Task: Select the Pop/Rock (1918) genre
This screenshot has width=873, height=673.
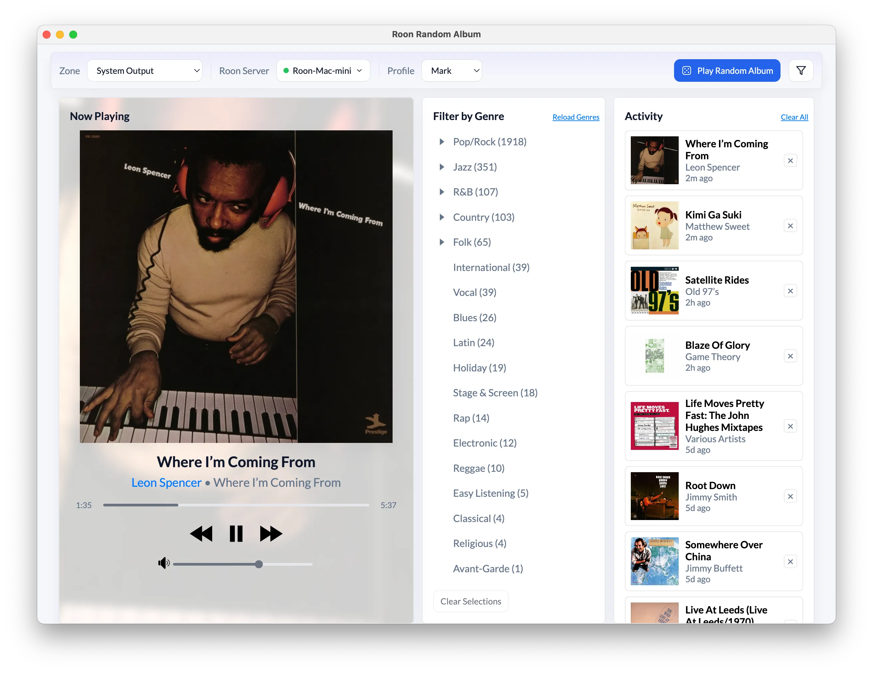Action: point(490,142)
